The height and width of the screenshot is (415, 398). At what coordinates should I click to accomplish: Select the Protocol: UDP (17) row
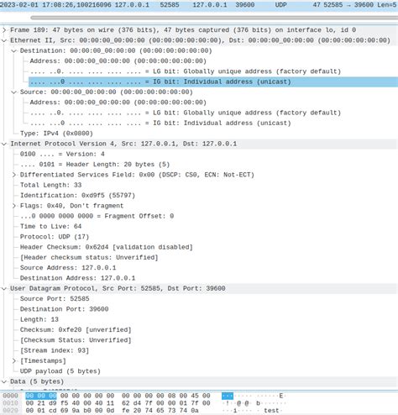pyautogui.click(x=55, y=237)
